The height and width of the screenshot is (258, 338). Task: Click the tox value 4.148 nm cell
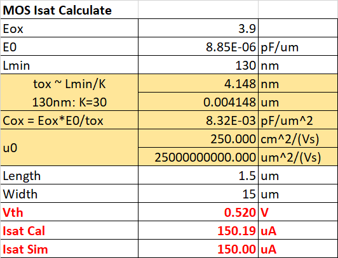pos(198,84)
